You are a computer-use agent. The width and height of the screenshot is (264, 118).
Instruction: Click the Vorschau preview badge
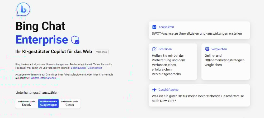click(x=102, y=52)
